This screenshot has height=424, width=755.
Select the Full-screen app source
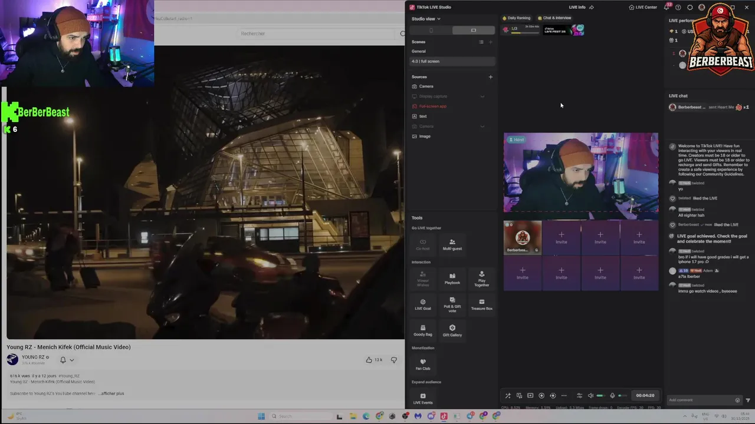(x=452, y=106)
